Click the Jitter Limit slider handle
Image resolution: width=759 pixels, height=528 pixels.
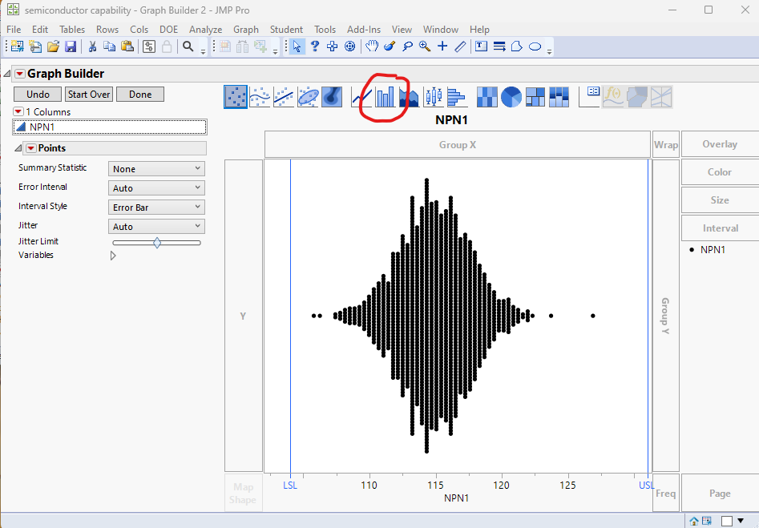[157, 243]
